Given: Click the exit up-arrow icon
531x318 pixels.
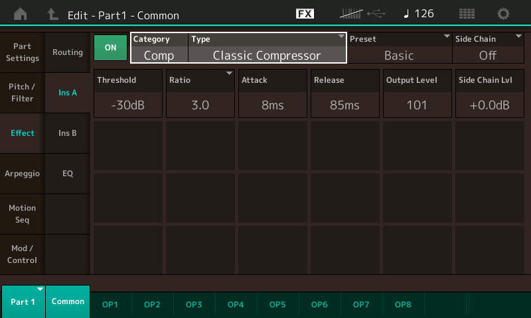Looking at the screenshot, I should coord(52,14).
